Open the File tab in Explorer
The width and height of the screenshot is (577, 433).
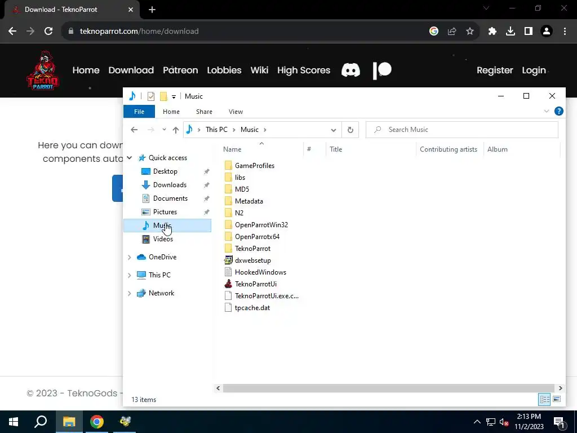(139, 112)
